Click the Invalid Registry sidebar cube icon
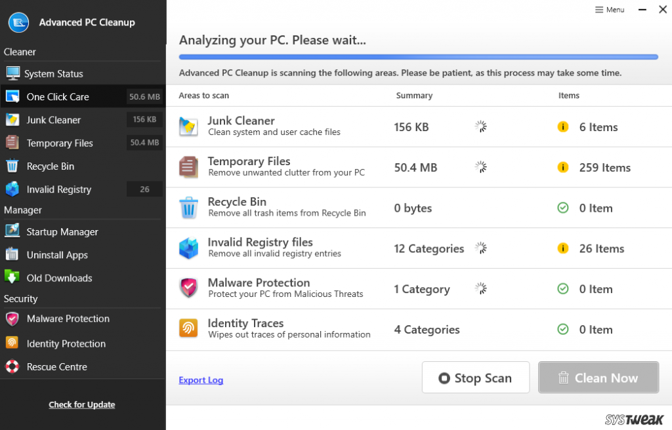This screenshot has height=430, width=672. click(x=12, y=189)
